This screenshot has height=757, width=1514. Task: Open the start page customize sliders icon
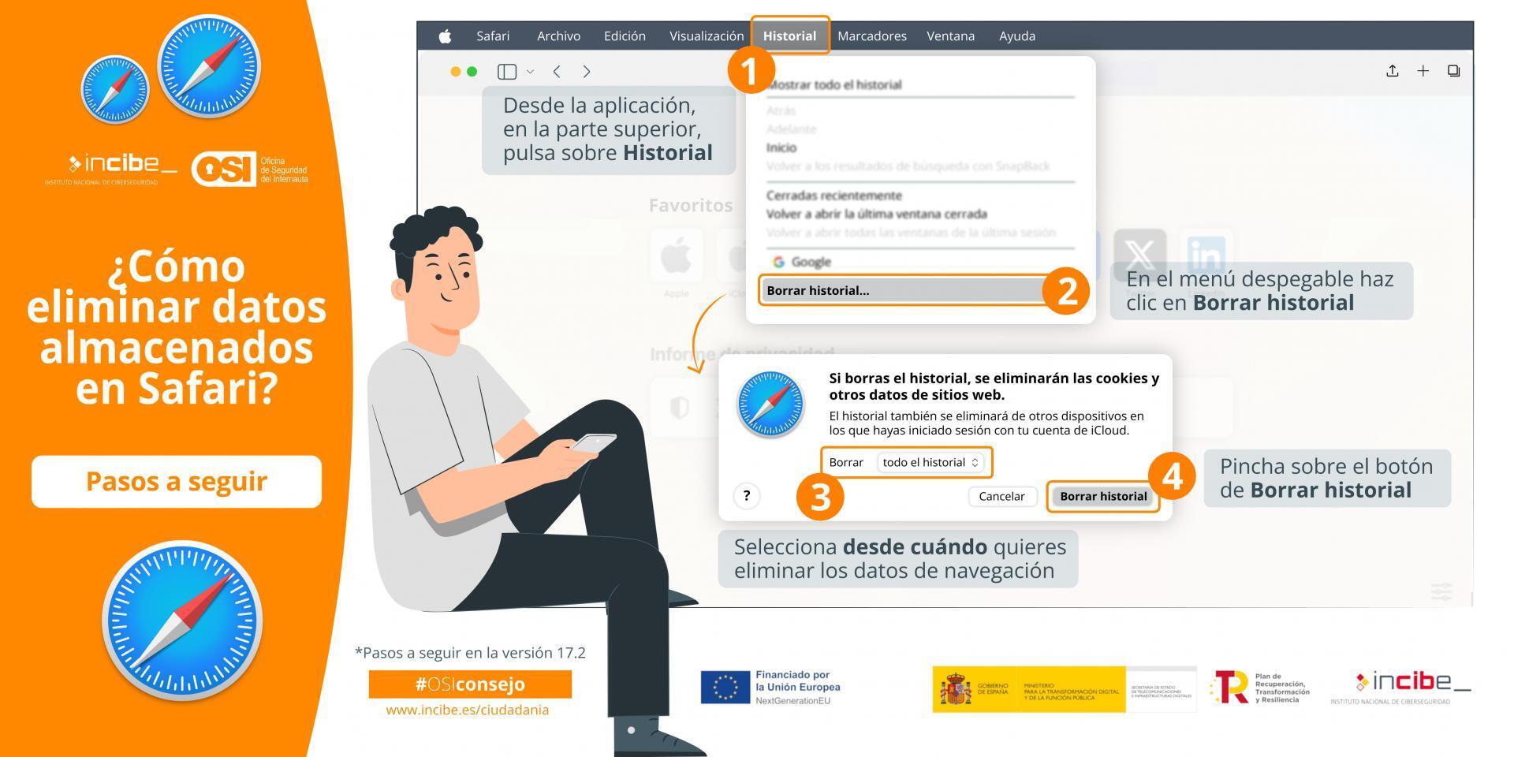1441,591
